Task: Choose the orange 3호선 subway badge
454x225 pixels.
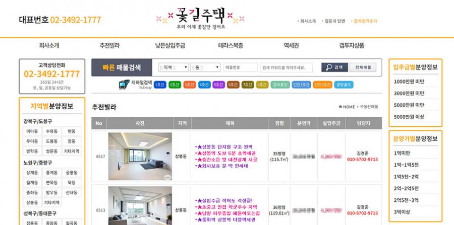Action: [189, 85]
